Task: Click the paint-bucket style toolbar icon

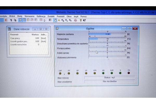Action: coord(15,20)
